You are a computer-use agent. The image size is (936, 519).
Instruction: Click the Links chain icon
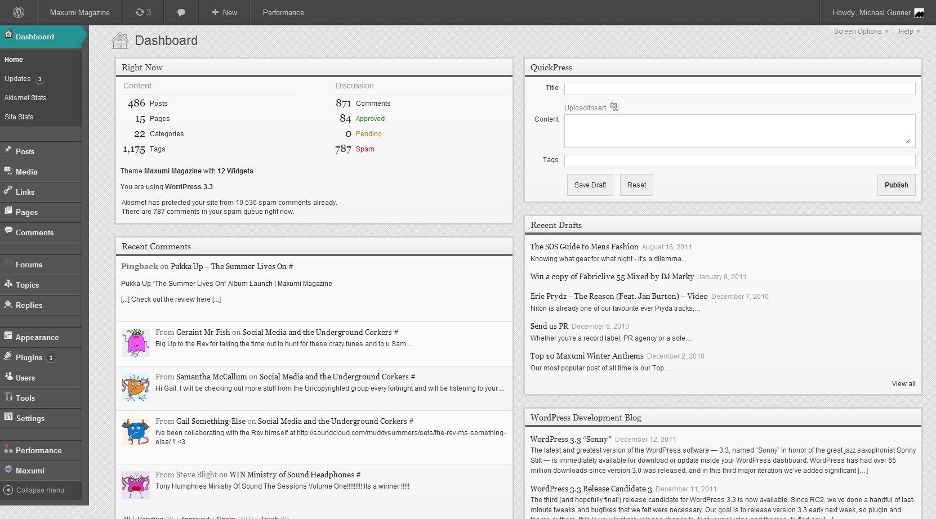[8, 191]
